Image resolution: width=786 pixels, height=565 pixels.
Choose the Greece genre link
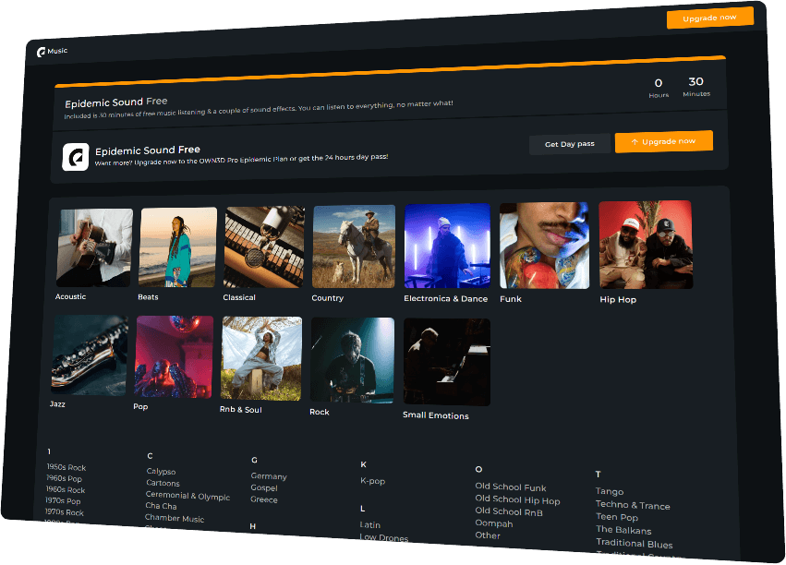[x=263, y=499]
